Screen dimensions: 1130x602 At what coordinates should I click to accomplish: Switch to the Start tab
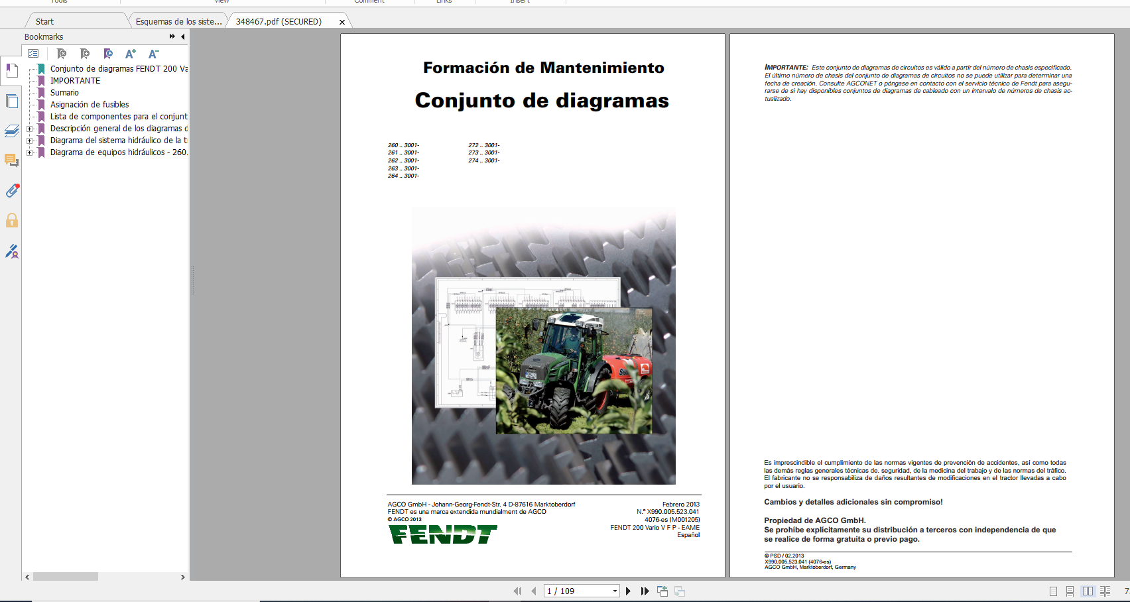coord(44,21)
